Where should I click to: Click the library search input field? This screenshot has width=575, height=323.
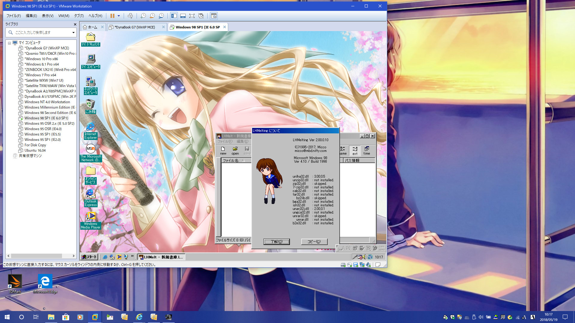click(x=40, y=32)
